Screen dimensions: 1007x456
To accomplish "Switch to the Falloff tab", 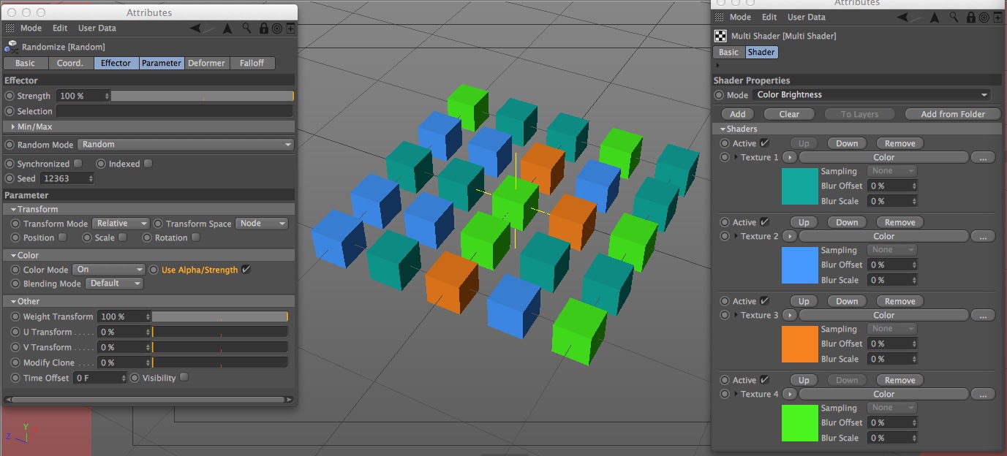I will pyautogui.click(x=252, y=63).
